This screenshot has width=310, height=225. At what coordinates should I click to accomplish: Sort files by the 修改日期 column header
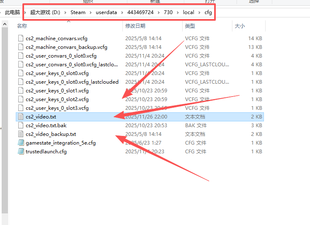point(136,26)
